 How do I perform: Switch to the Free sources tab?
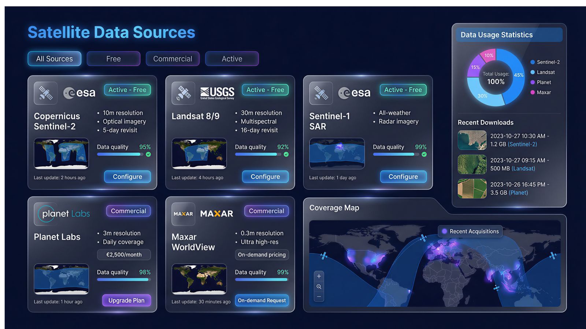114,59
